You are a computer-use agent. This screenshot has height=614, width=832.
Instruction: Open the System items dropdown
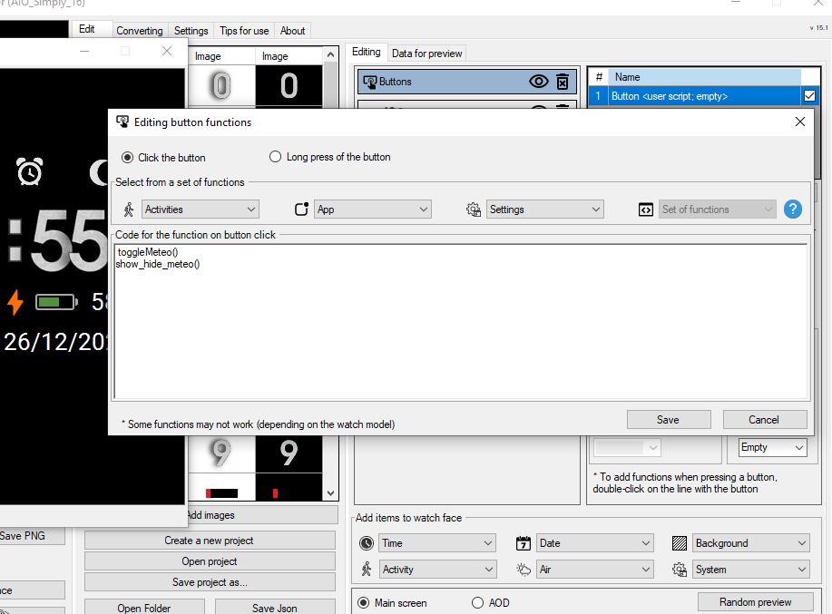coord(751,570)
